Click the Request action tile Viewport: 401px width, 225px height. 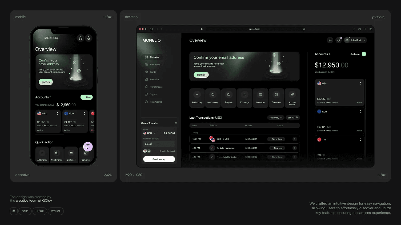[x=229, y=98]
